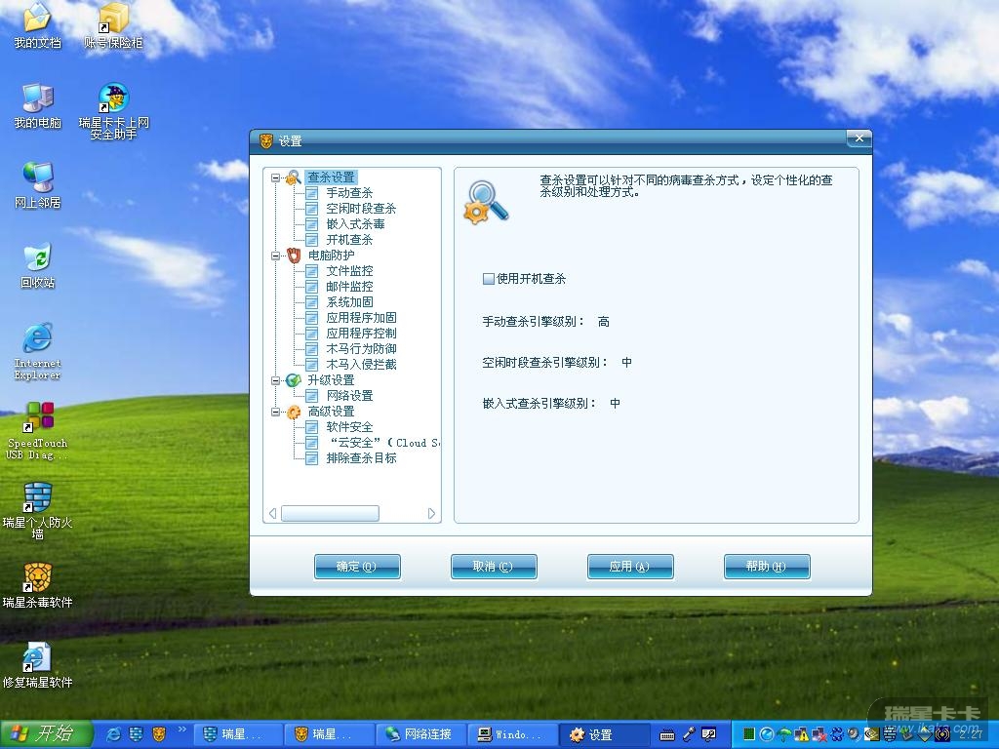The height and width of the screenshot is (749, 999).
Task: Collapse the 升级设置 tree node
Action: [276, 380]
